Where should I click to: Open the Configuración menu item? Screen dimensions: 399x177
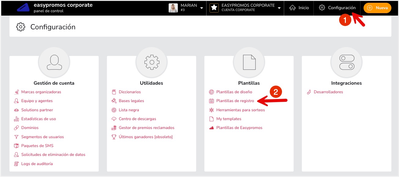[338, 8]
